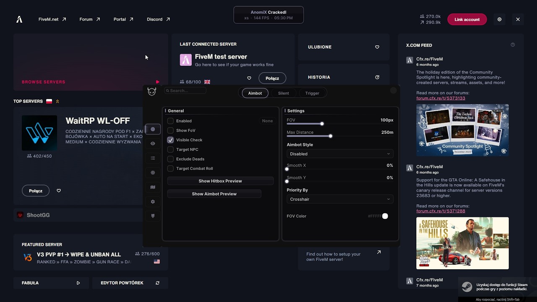The width and height of the screenshot is (537, 302).
Task: Click the yellow chevrons next to TOP SERVERS
Action: [x=57, y=102]
